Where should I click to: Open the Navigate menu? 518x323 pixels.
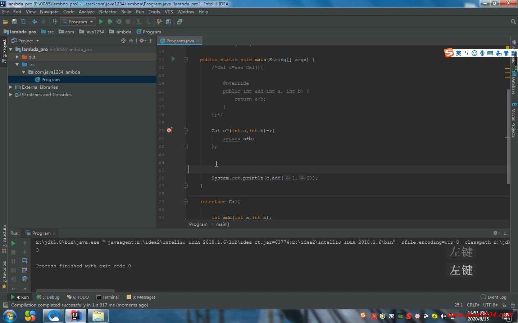pos(49,11)
